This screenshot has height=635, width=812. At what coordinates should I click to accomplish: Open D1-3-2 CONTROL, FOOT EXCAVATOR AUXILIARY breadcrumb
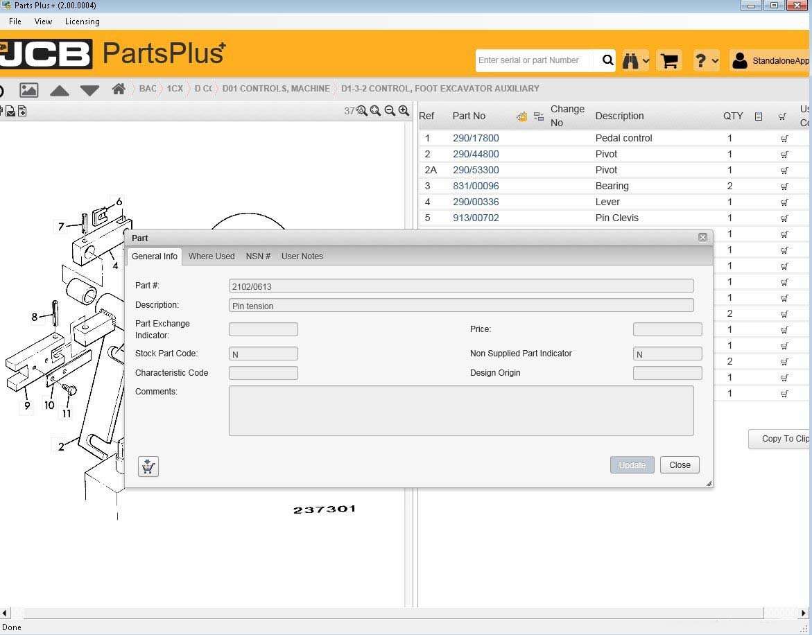[440, 89]
